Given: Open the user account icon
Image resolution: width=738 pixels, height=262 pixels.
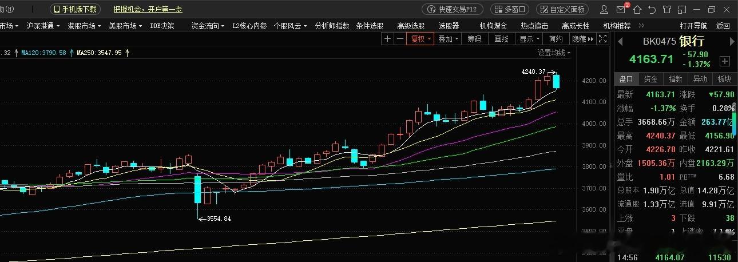Looking at the screenshot, I should (x=604, y=10).
